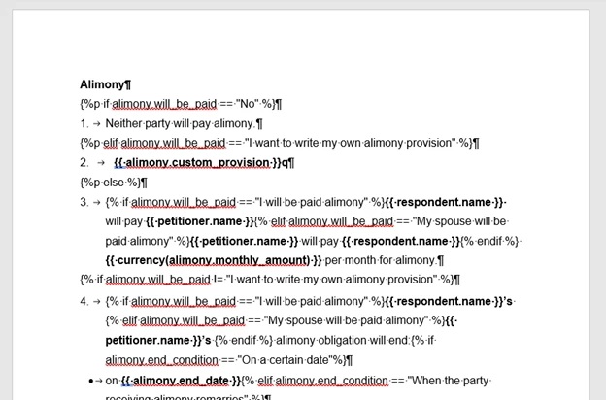
Task: Click the '!=' condition line above item 4
Action: (x=270, y=280)
